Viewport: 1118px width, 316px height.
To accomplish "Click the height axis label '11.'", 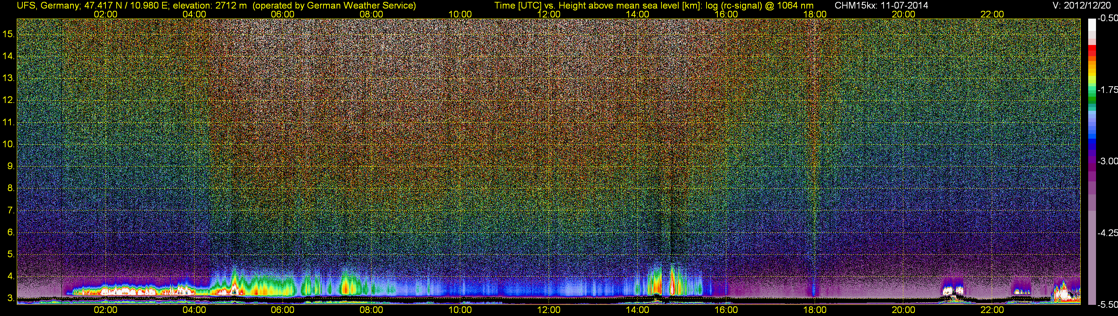I will (x=9, y=122).
